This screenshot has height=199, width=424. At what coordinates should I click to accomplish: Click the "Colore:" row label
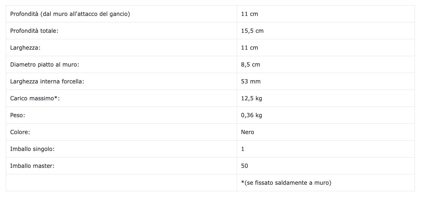tap(20, 132)
